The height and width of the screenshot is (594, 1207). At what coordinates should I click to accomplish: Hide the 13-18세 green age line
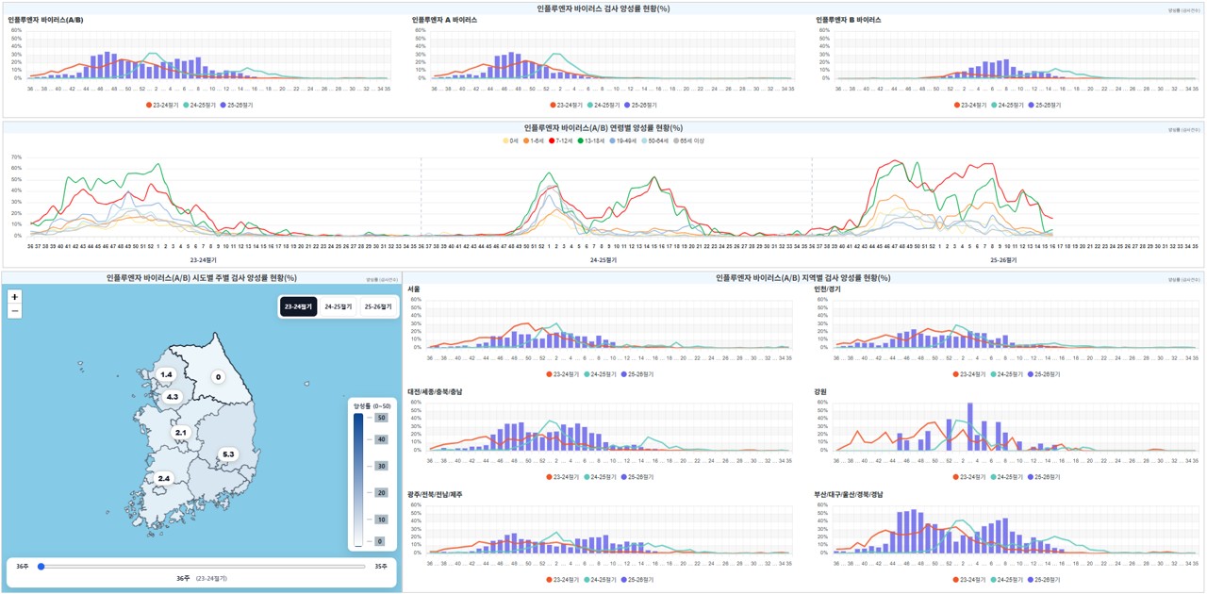click(x=591, y=140)
